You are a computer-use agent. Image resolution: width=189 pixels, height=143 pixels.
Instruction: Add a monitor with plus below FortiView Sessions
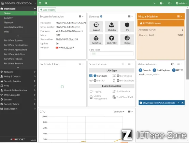tap(18, 68)
